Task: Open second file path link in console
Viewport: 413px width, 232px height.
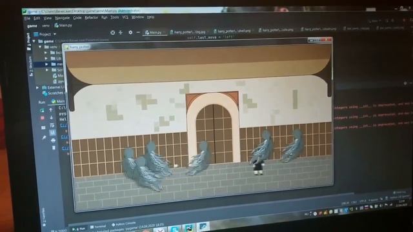Action: (65, 137)
